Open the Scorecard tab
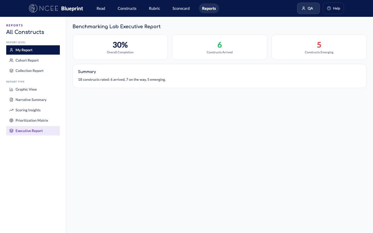 (181, 8)
